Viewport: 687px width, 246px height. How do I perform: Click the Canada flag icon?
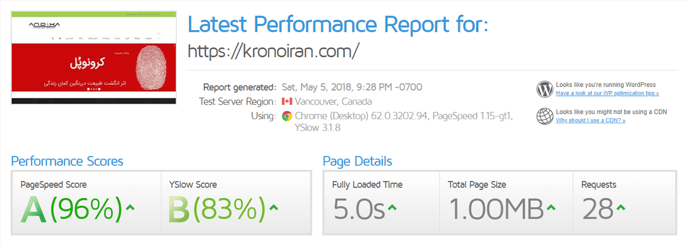[287, 102]
